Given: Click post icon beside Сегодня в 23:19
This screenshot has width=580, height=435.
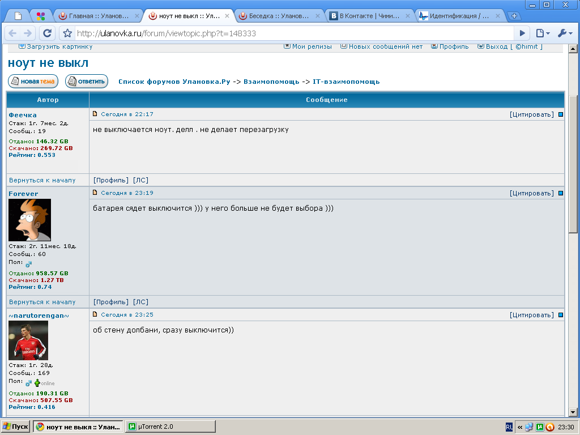Looking at the screenshot, I should [95, 193].
